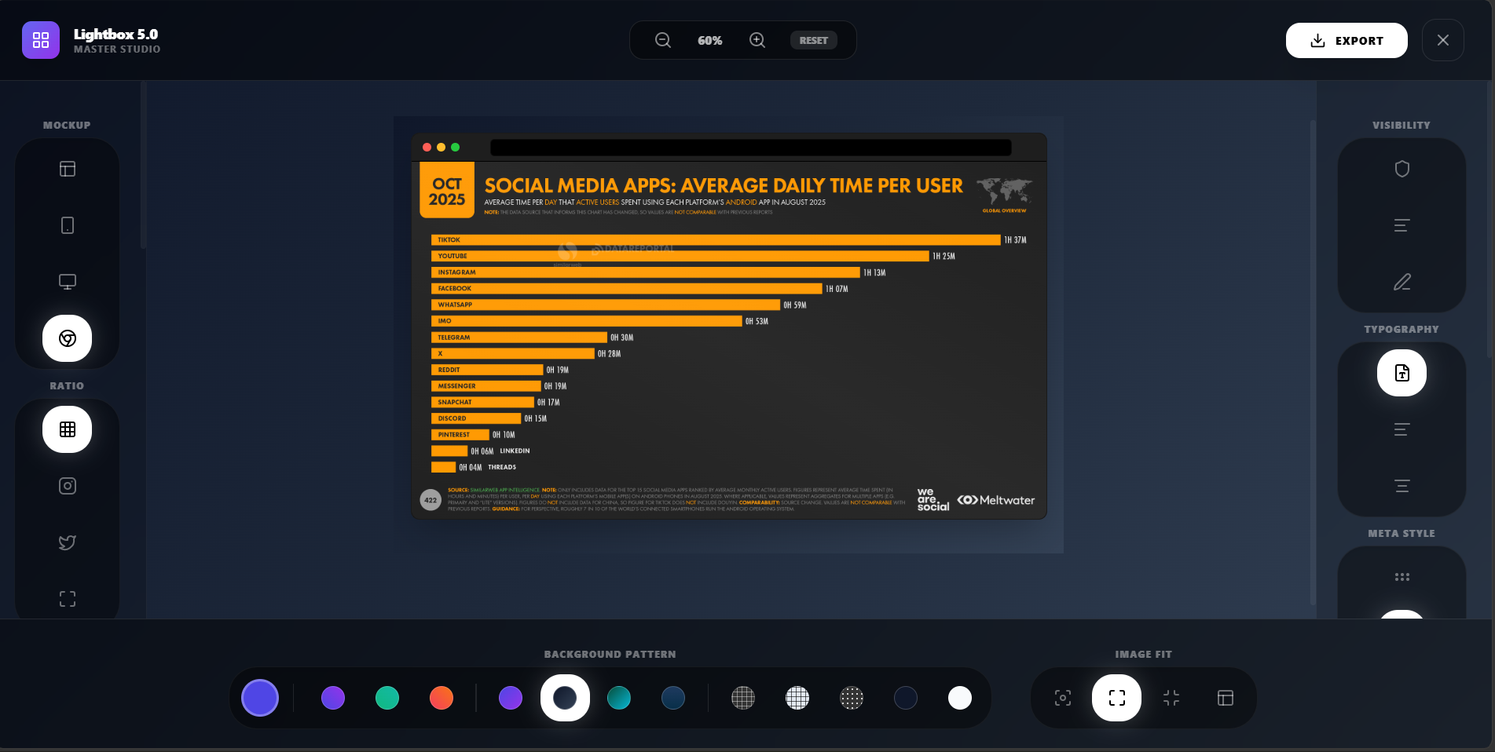Image resolution: width=1495 pixels, height=752 pixels.
Task: Choose the green background swatch
Action: click(387, 698)
